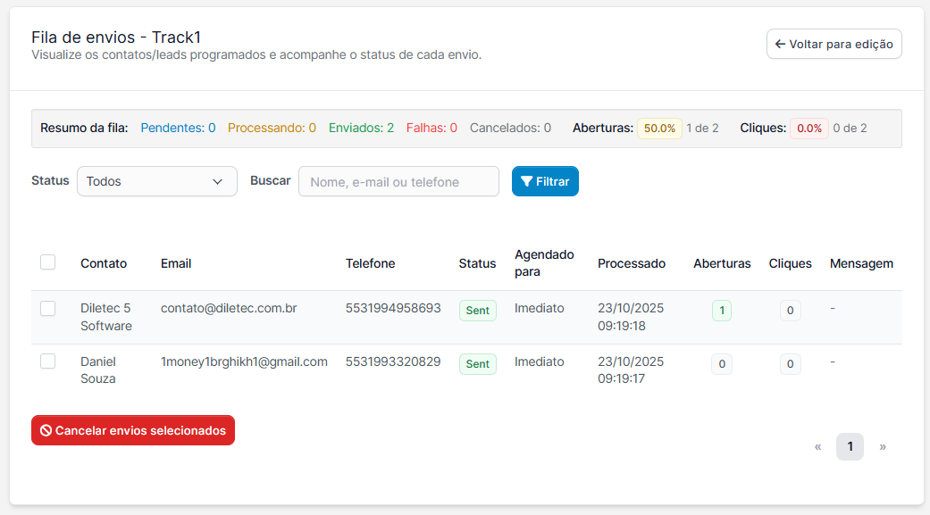The width and height of the screenshot is (930, 515).
Task: Click the Processado column header
Action: (632, 263)
